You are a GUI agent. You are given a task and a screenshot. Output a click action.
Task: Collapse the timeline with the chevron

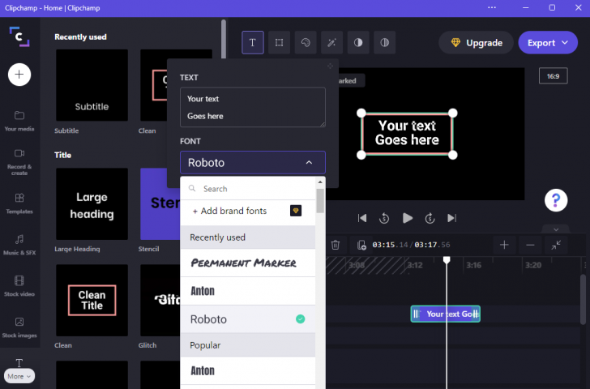[556, 229]
